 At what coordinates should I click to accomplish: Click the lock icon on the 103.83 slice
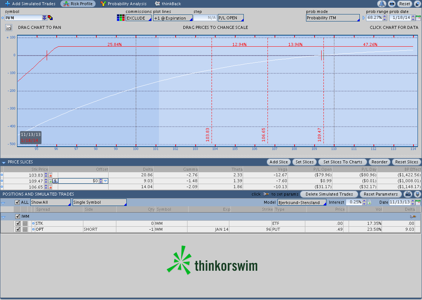50,175
